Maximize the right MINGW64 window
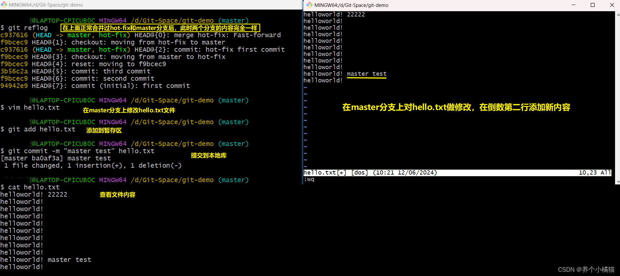The image size is (620, 276). (593, 5)
